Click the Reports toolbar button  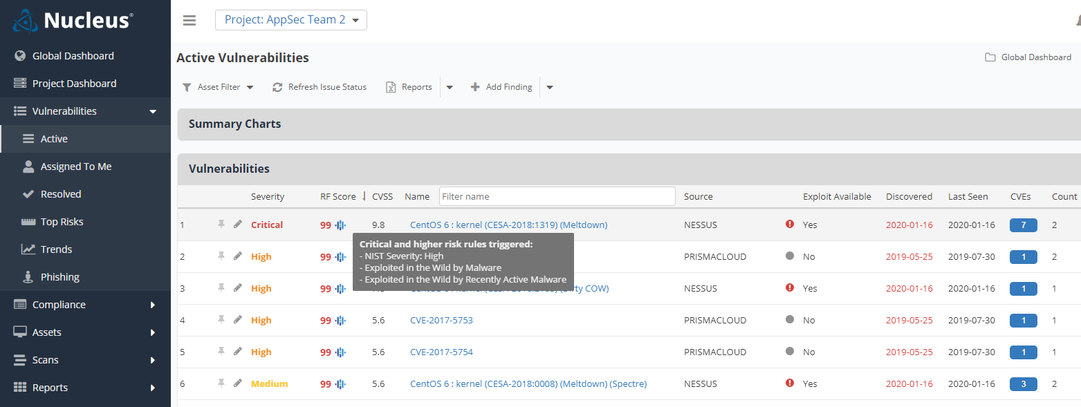(x=409, y=87)
